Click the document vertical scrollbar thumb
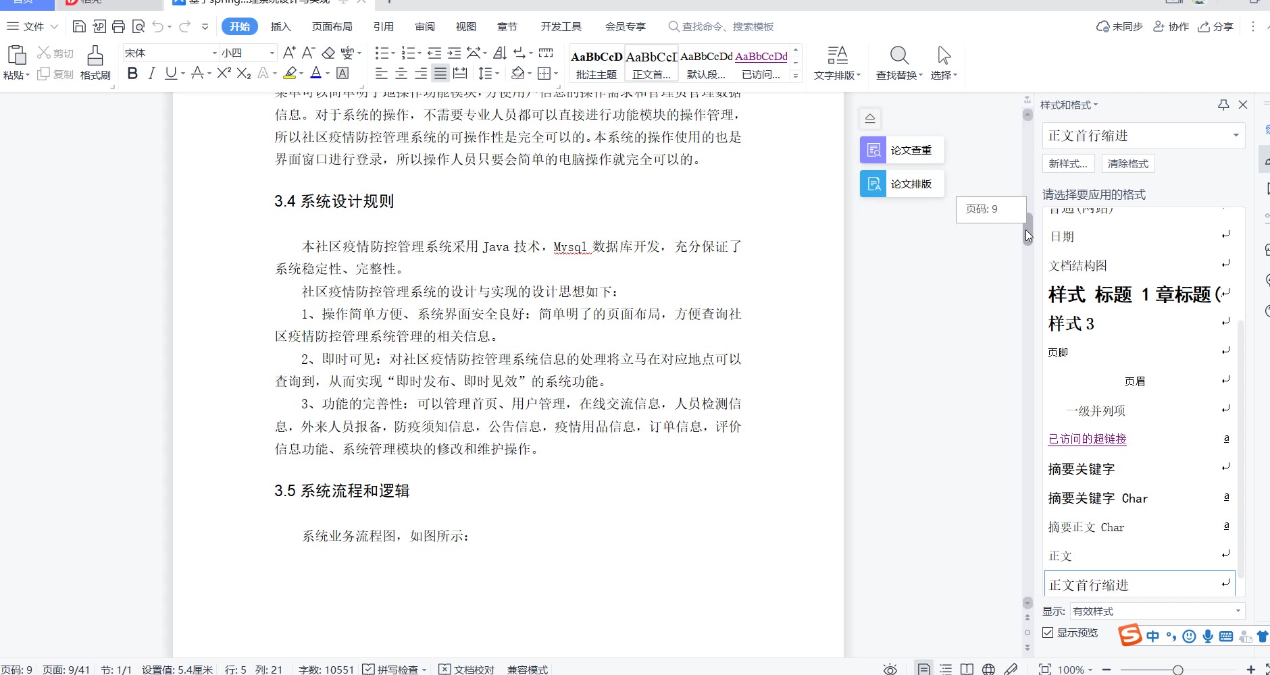 point(1027,229)
